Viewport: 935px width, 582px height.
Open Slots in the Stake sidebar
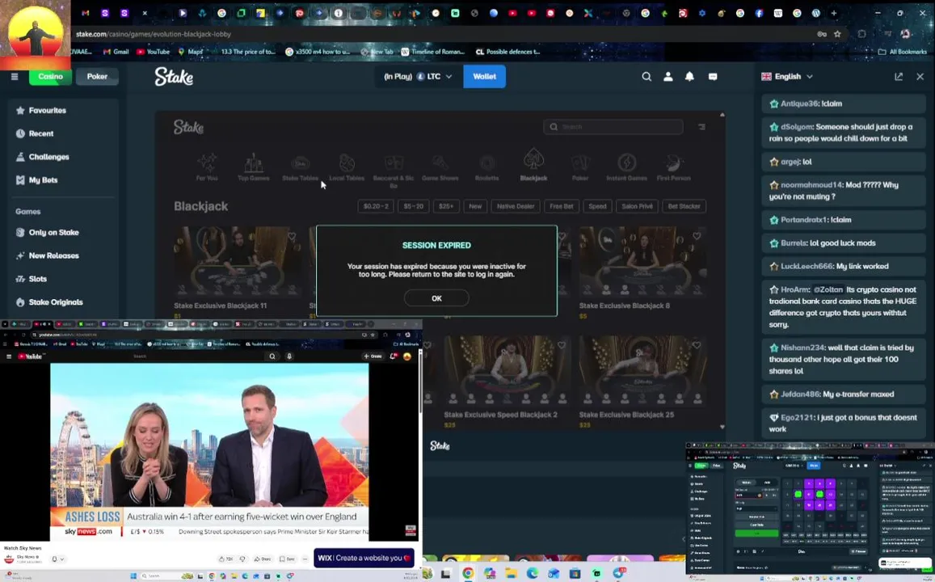[x=62, y=279]
